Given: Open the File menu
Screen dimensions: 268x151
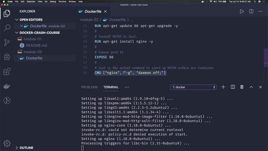Looking at the screenshot, I should (16, 2).
